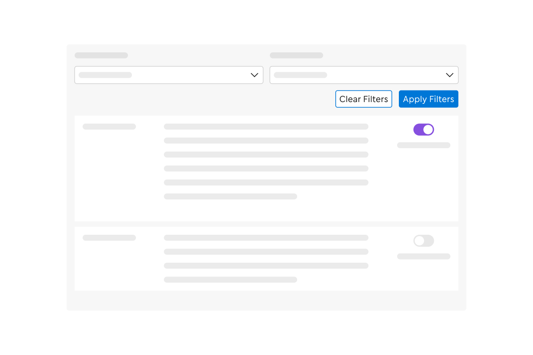
Task: Select the second card's title placeholder
Action: 109,238
